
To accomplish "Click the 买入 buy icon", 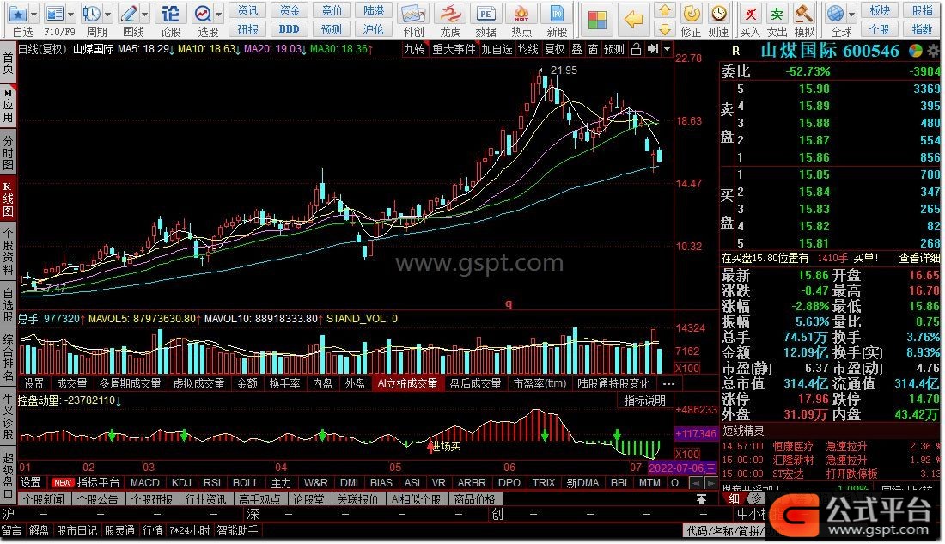I will click(x=750, y=13).
